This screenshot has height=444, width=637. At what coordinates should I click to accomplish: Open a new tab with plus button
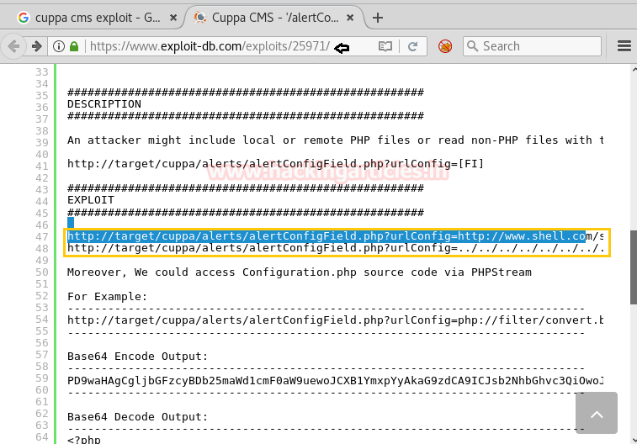click(378, 18)
